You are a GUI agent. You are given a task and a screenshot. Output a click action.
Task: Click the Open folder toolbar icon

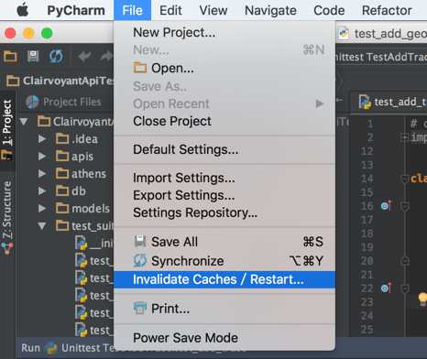[10, 56]
